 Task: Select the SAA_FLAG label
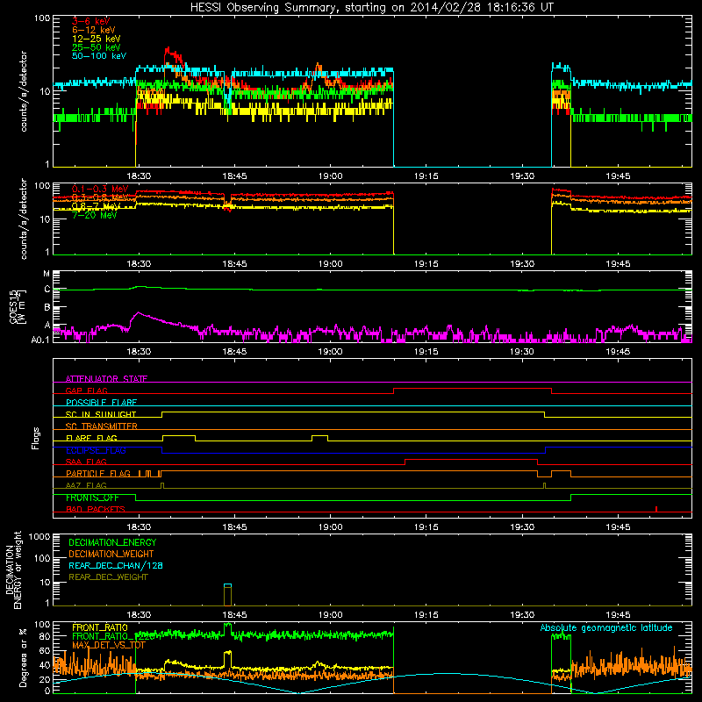tap(86, 462)
